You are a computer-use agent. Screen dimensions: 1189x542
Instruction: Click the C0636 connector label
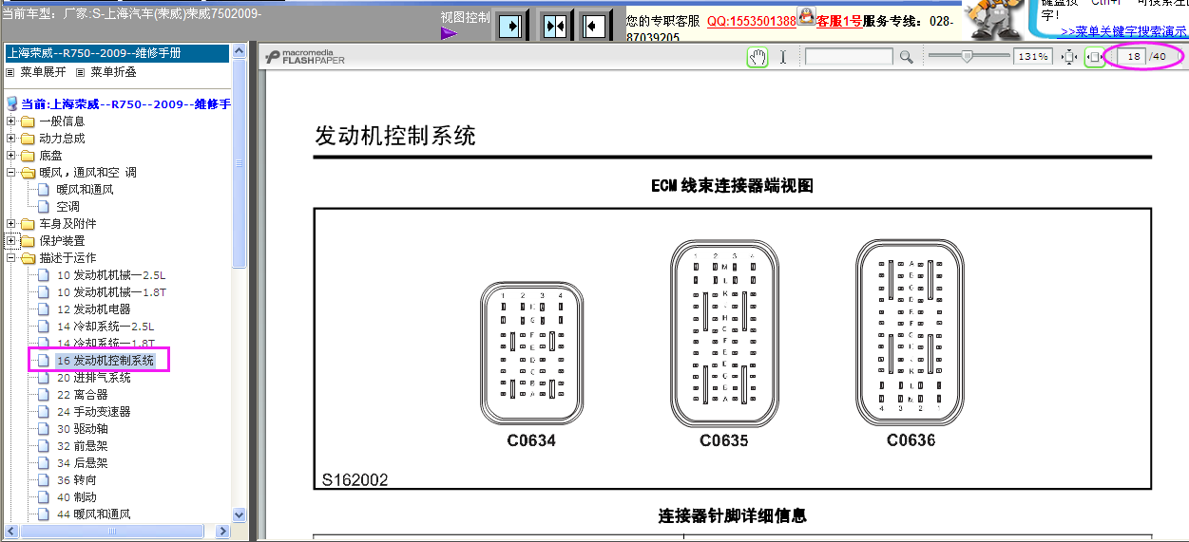(x=911, y=440)
